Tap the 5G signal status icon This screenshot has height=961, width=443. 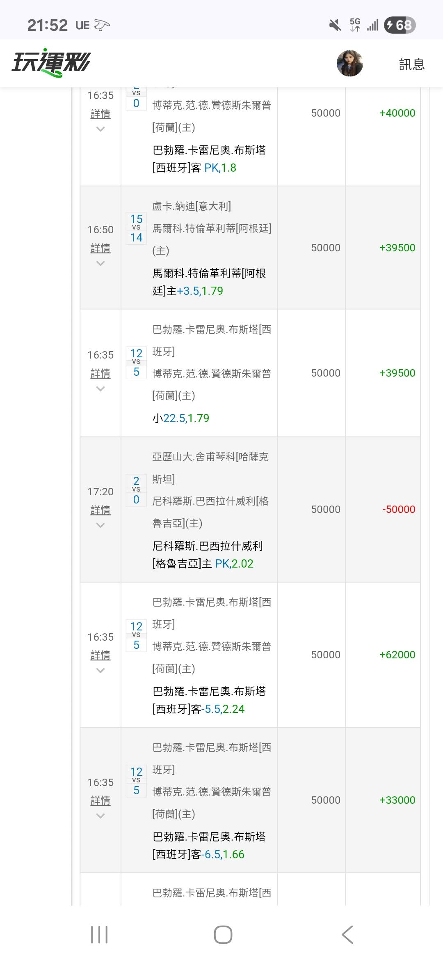click(355, 25)
